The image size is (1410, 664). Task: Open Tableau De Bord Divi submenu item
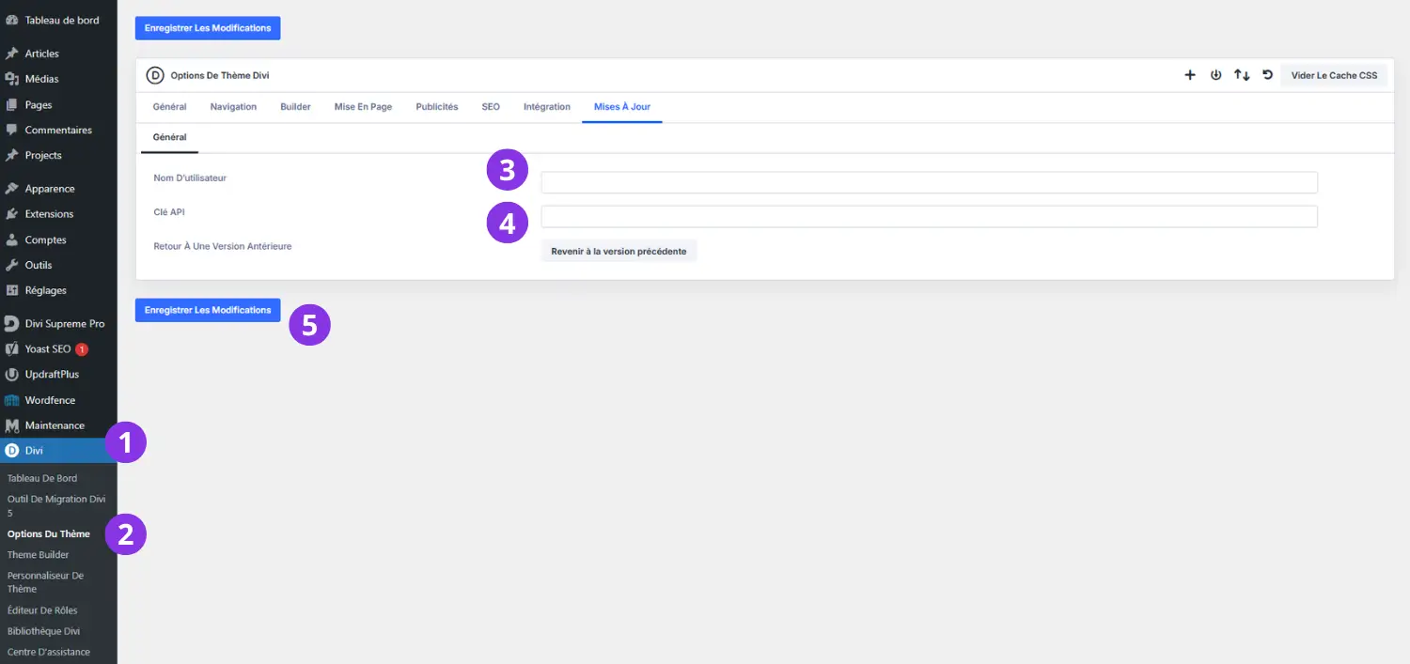point(42,478)
